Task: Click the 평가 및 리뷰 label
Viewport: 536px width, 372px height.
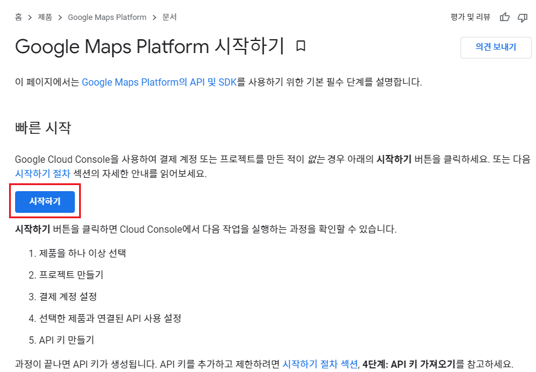Action: click(x=470, y=17)
